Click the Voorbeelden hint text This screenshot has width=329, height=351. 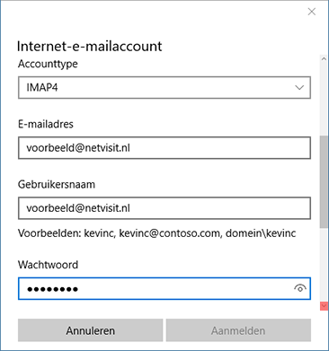pos(157,233)
